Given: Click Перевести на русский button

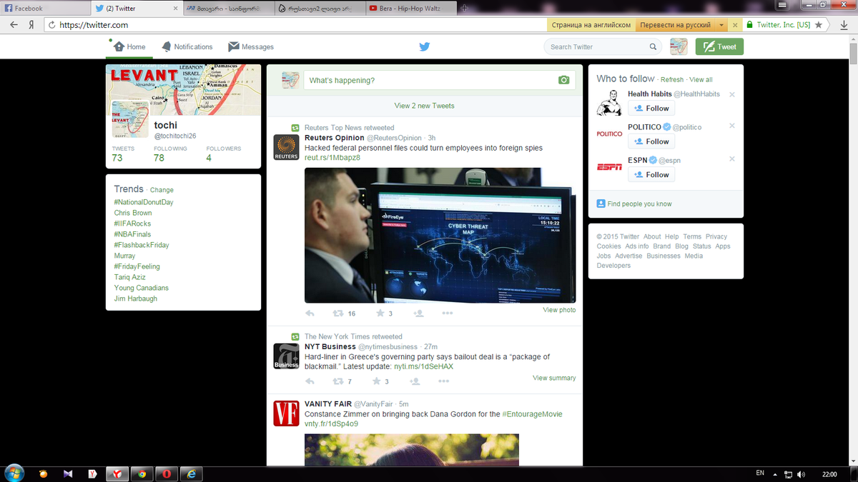Looking at the screenshot, I should (x=675, y=24).
